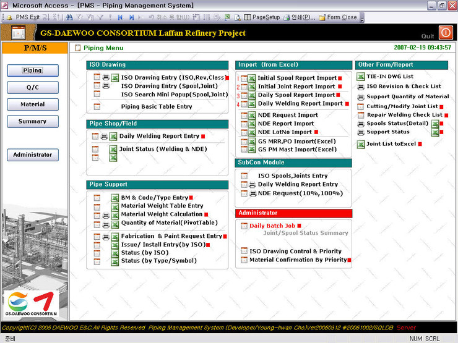Click Joint/Spool Status Summary text
This screenshot has height=343, width=458.
click(306, 233)
